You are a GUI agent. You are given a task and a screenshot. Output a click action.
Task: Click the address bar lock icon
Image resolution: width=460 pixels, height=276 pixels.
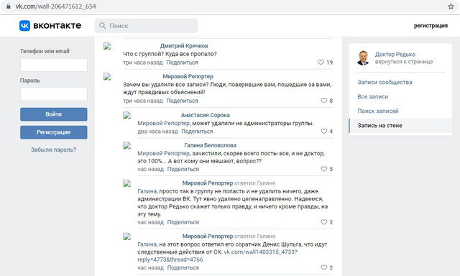pos(9,6)
